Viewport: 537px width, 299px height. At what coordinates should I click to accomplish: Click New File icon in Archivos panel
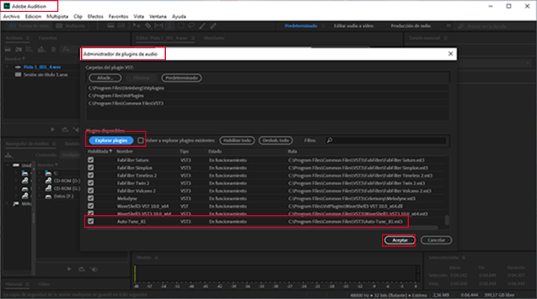tap(29, 50)
